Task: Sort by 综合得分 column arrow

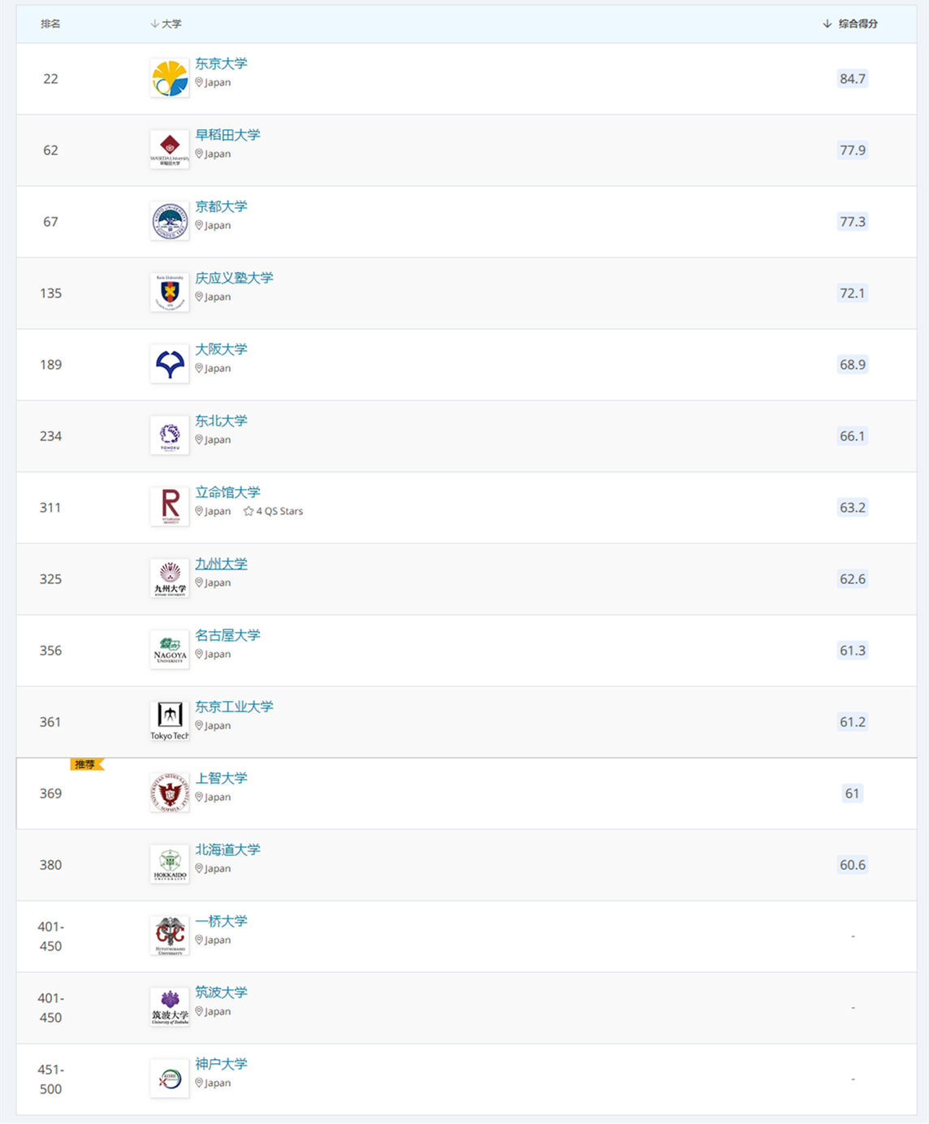Action: click(x=827, y=24)
